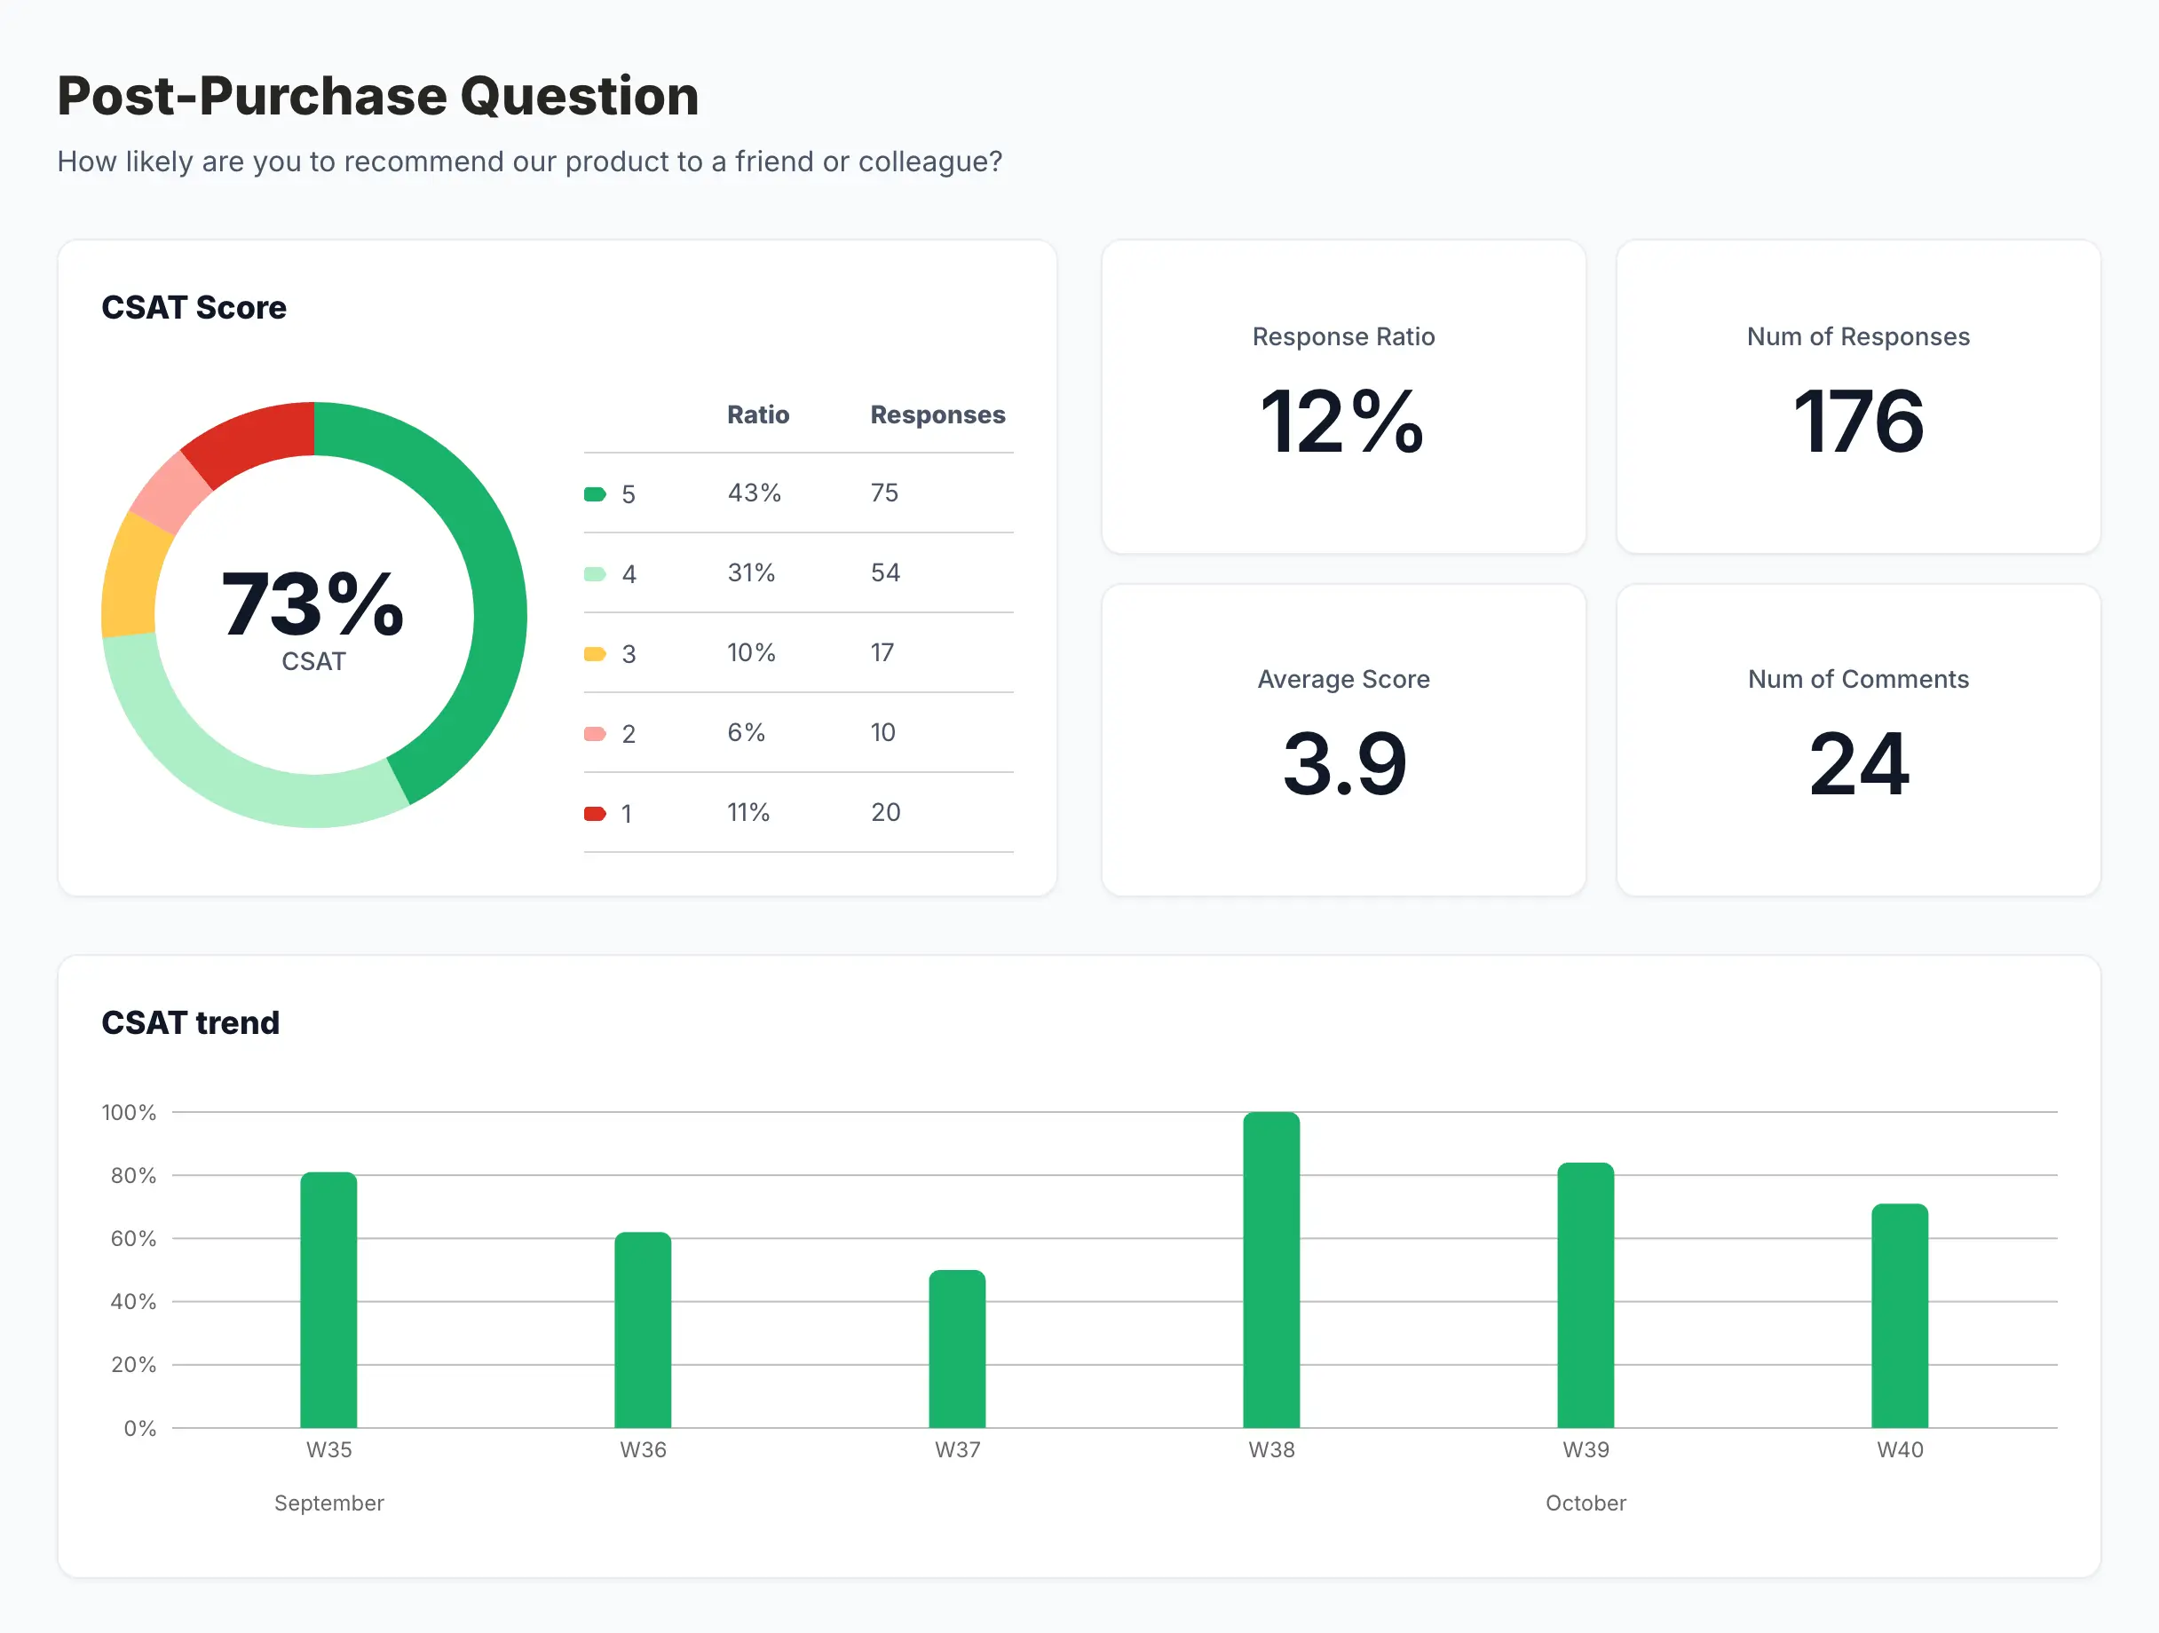
Task: Click the W35 axis label
Action: (x=329, y=1449)
